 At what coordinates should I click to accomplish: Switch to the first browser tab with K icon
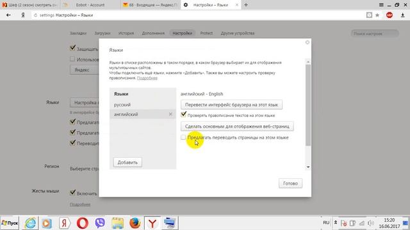(x=30, y=4)
